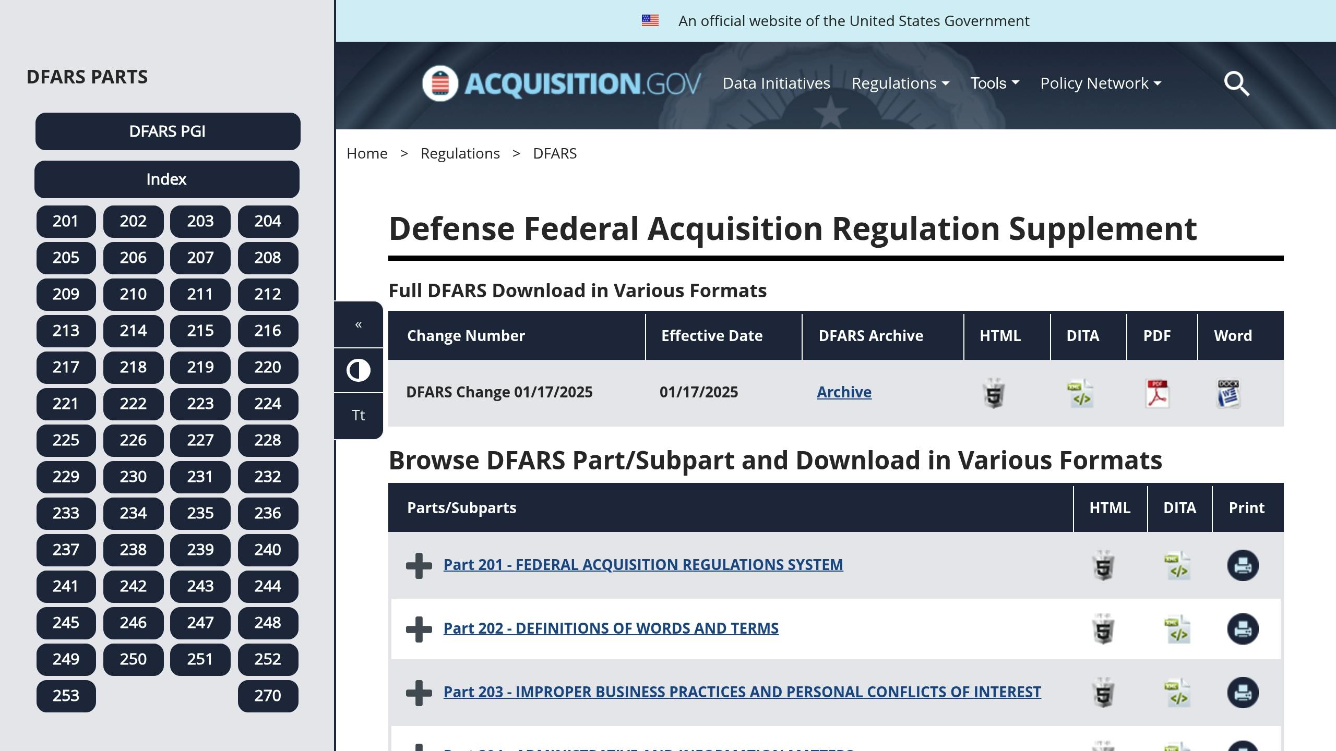Open Part 201 Federal Acquisition Regulations System
Screen dimensions: 1336x751
pos(643,565)
